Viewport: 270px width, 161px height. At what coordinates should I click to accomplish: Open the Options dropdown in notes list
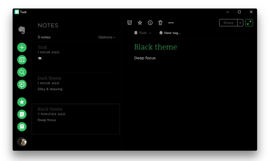point(106,37)
